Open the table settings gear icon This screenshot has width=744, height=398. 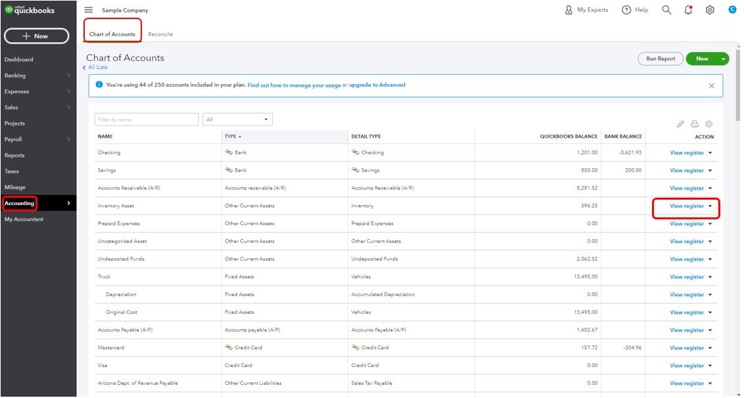coord(709,123)
